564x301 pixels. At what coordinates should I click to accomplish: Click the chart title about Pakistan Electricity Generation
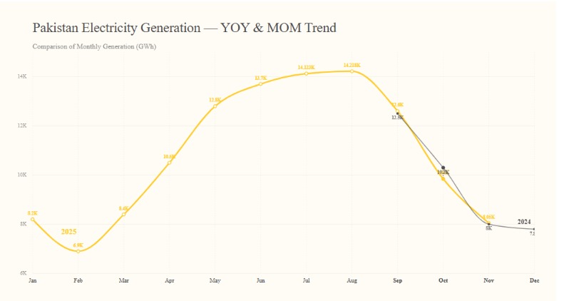[x=184, y=28]
